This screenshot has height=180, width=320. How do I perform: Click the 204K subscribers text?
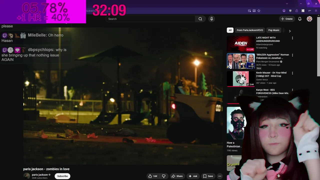[x=39, y=178]
